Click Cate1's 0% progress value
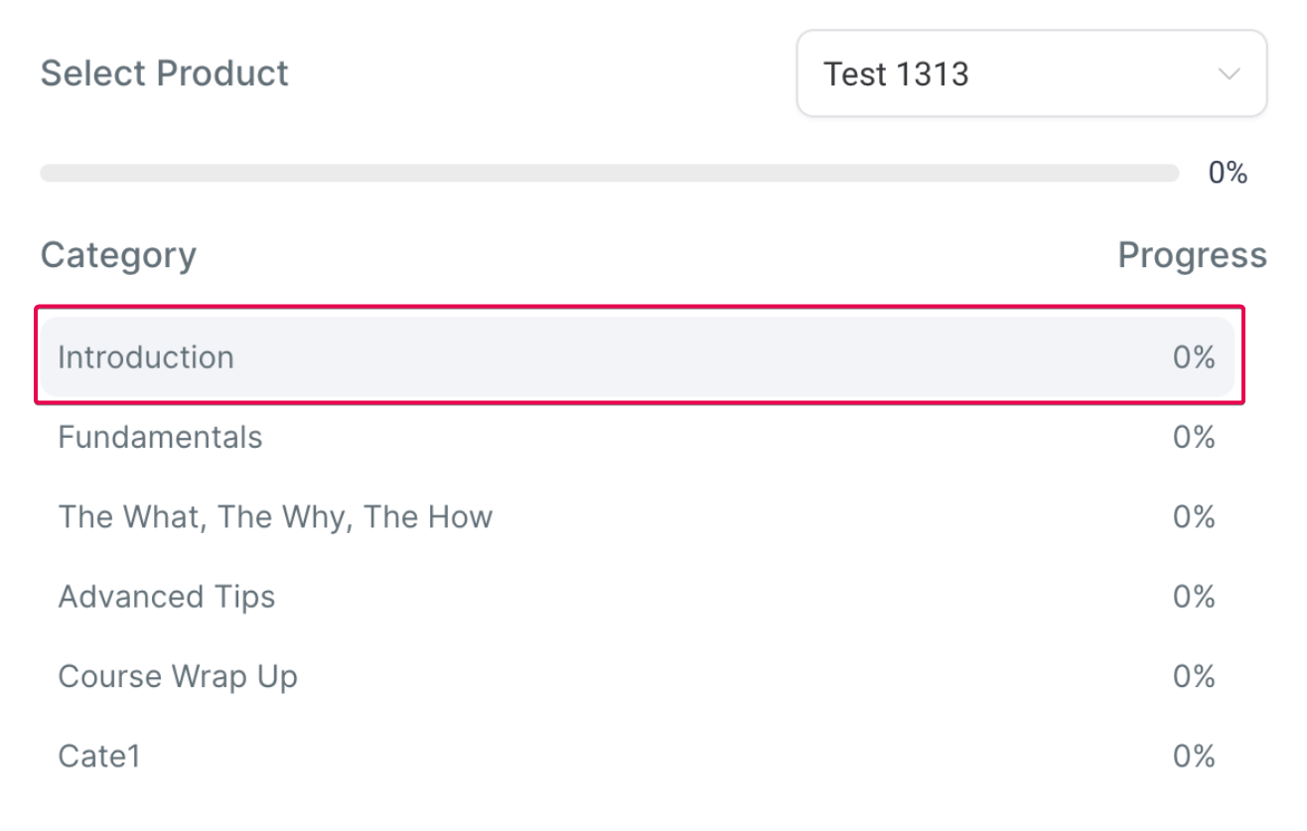This screenshot has width=1307, height=831. (x=1194, y=757)
